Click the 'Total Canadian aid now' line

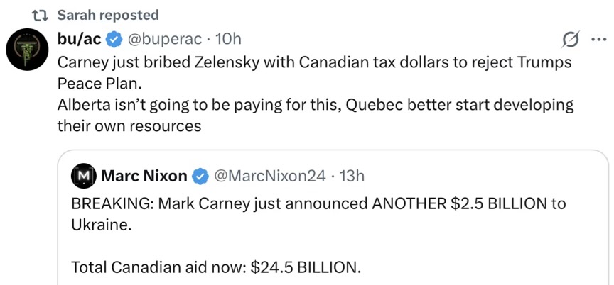[216, 267]
